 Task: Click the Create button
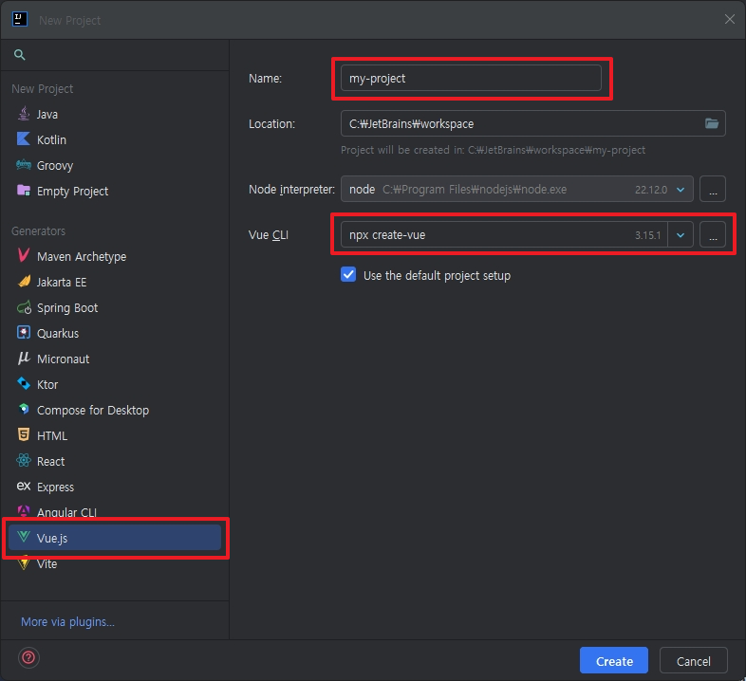click(x=614, y=660)
